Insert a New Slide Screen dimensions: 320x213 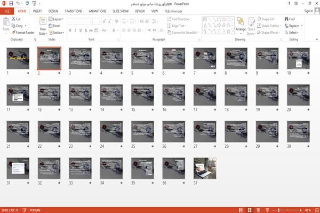point(43,26)
